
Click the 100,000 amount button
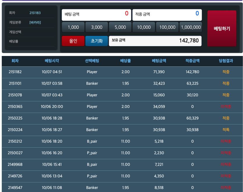coord(167,27)
